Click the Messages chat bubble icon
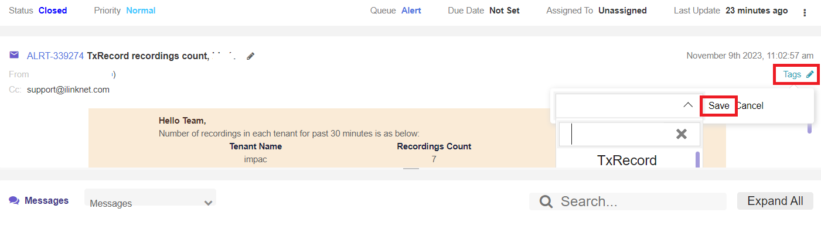 [x=14, y=200]
